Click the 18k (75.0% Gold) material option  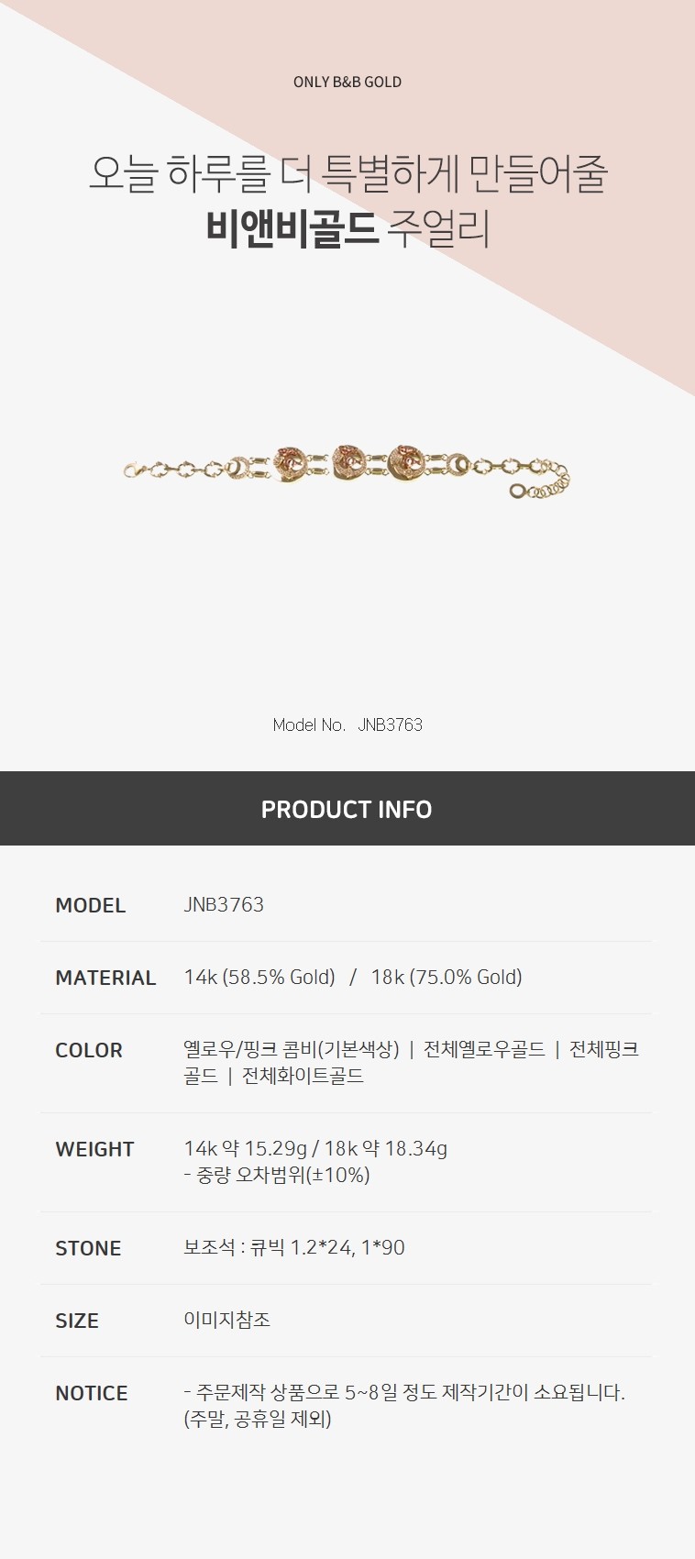[x=447, y=977]
